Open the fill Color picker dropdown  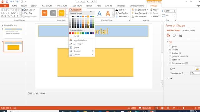[197, 68]
